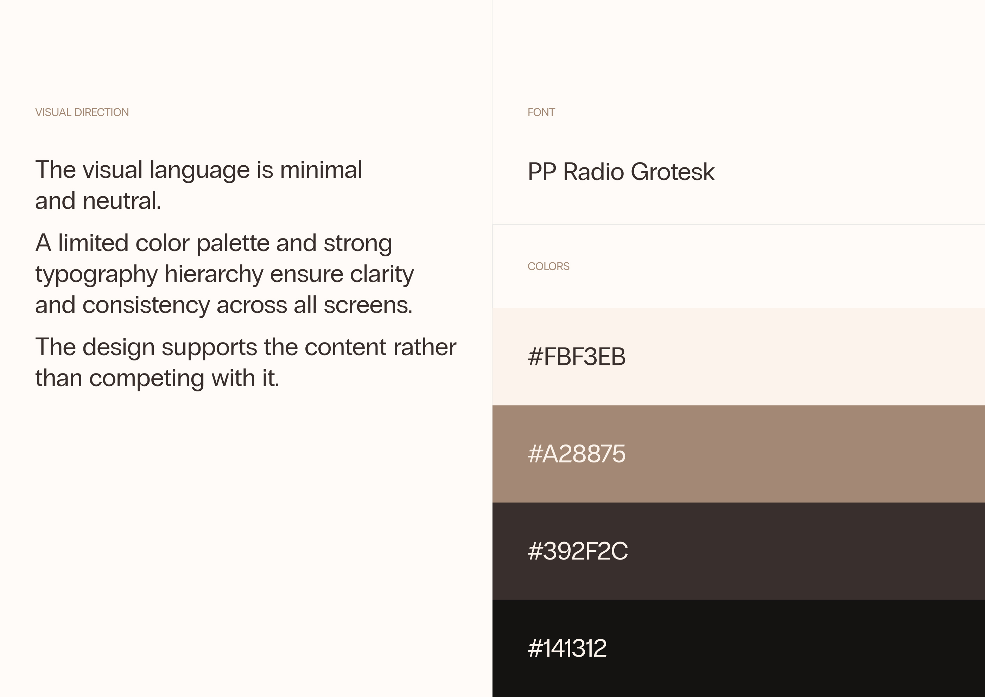Click the #A28875 hex code text
The width and height of the screenshot is (985, 697).
click(x=576, y=454)
